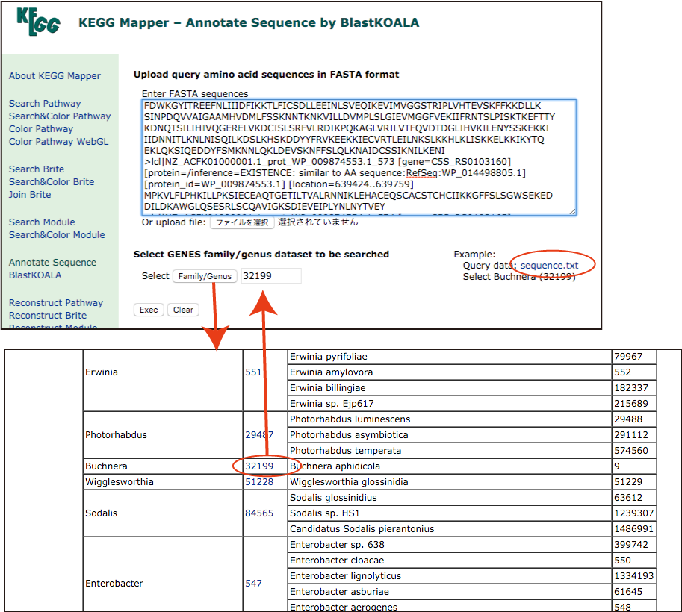Screen dimensions: 682x612
Task: Click the Erwinia genus cell
Action: coord(163,381)
